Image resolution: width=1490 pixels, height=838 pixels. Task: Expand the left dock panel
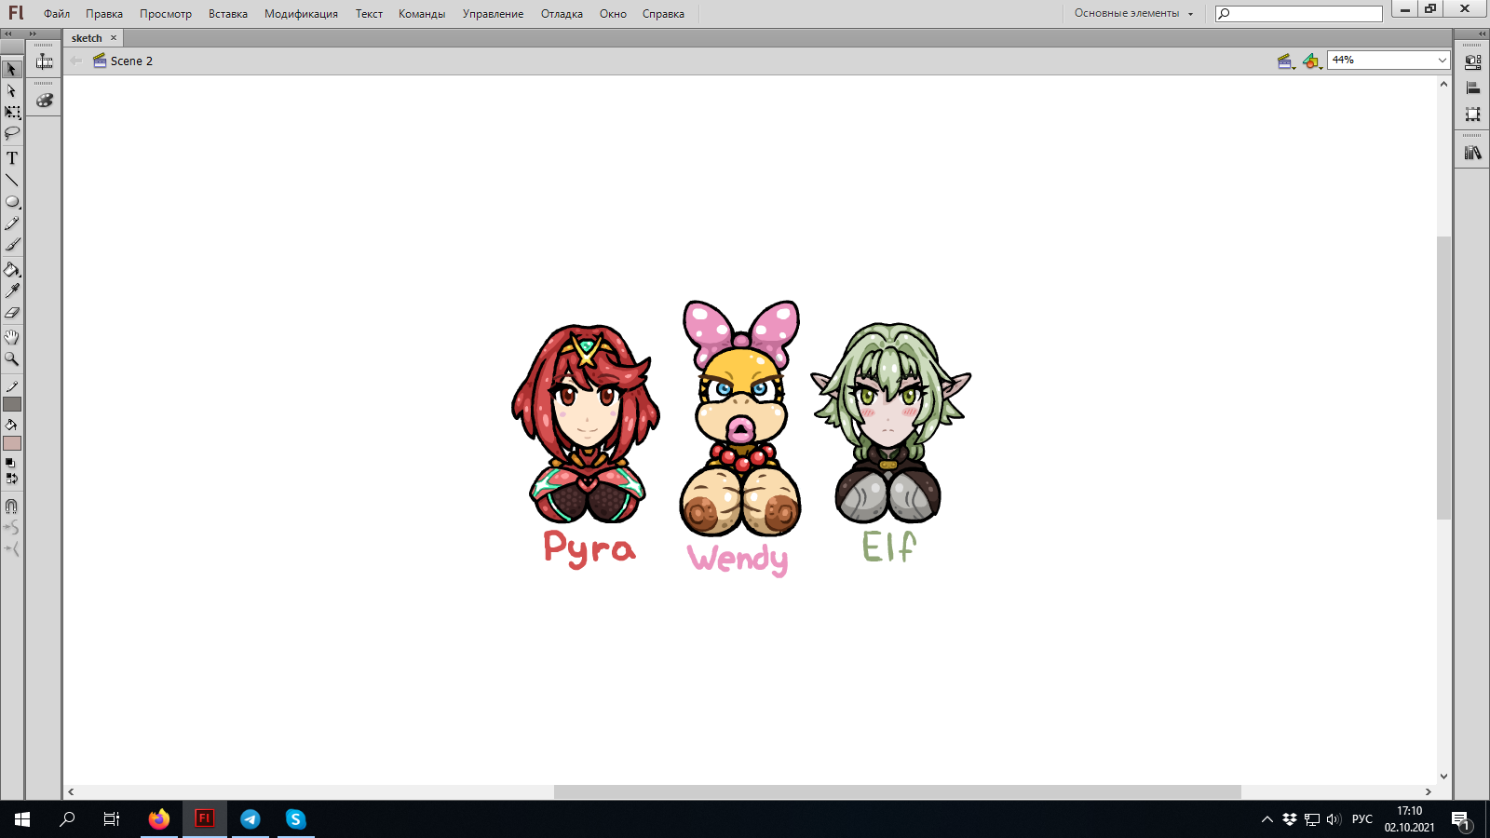33,34
